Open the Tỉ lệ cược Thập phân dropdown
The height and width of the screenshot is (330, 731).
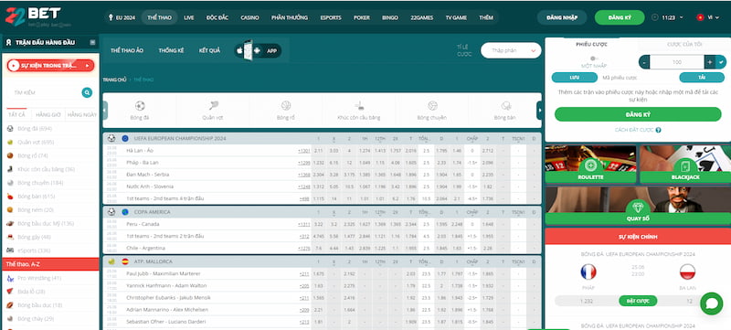pyautogui.click(x=511, y=50)
